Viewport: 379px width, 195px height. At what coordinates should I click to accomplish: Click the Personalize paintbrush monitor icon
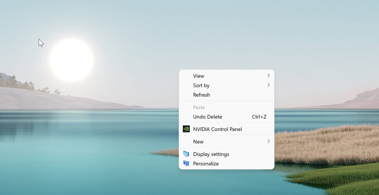pyautogui.click(x=186, y=164)
